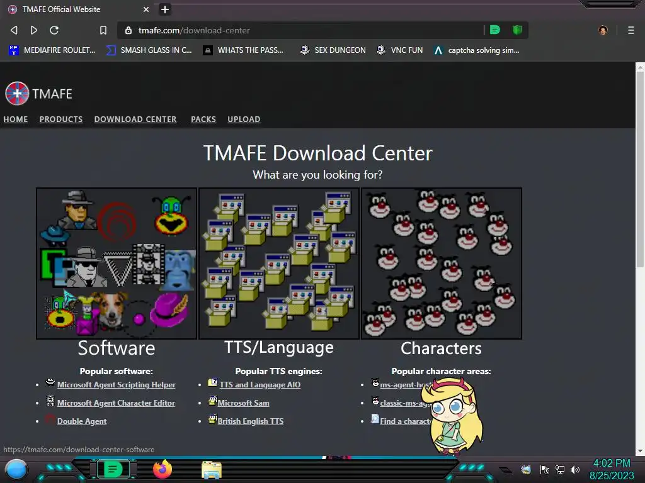Screen dimensions: 645x483
Task: Open the Characters heading link
Action: click(441, 348)
